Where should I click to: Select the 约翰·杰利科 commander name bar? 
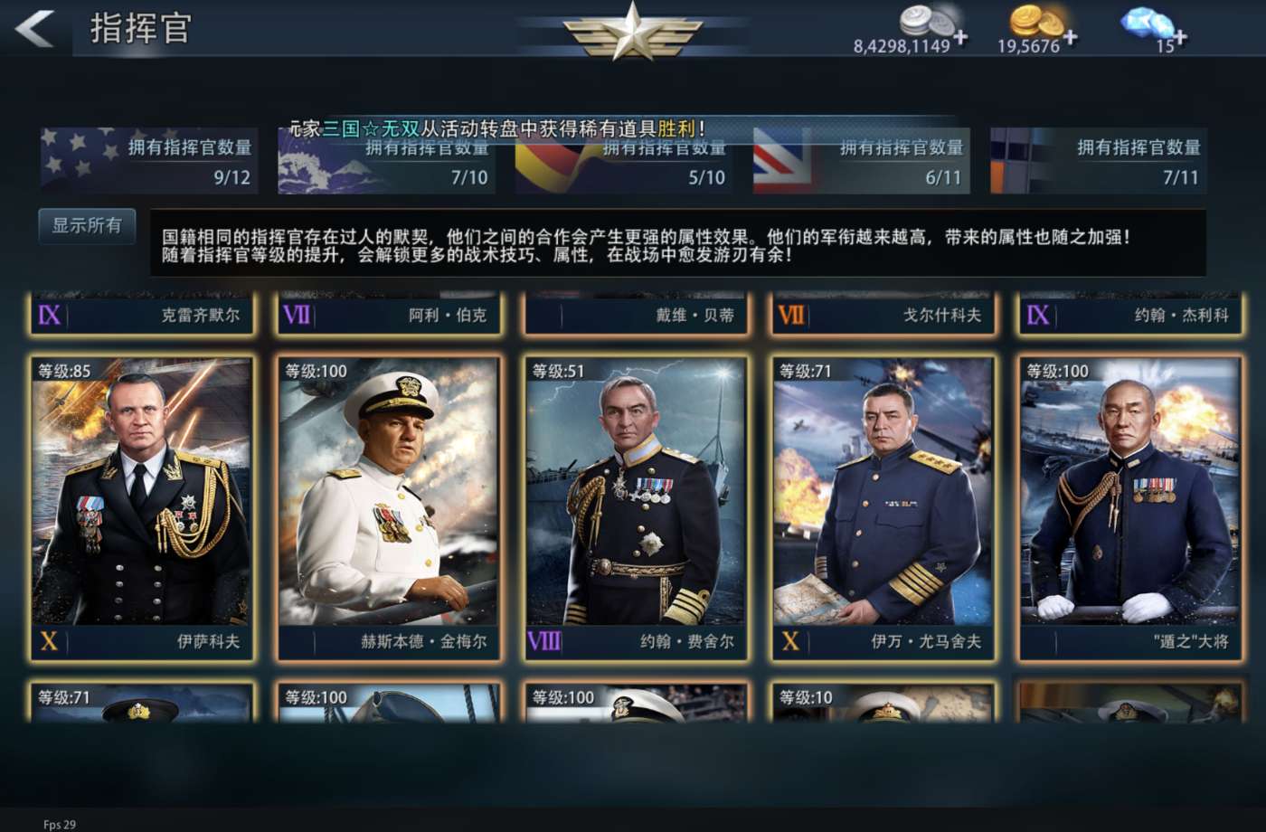1129,315
